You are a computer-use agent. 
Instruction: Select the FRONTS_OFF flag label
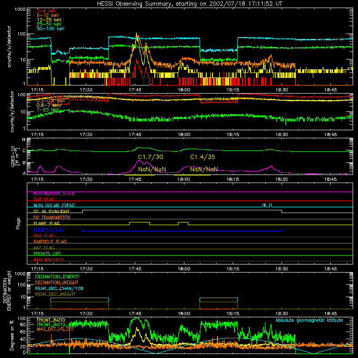pos(47,253)
